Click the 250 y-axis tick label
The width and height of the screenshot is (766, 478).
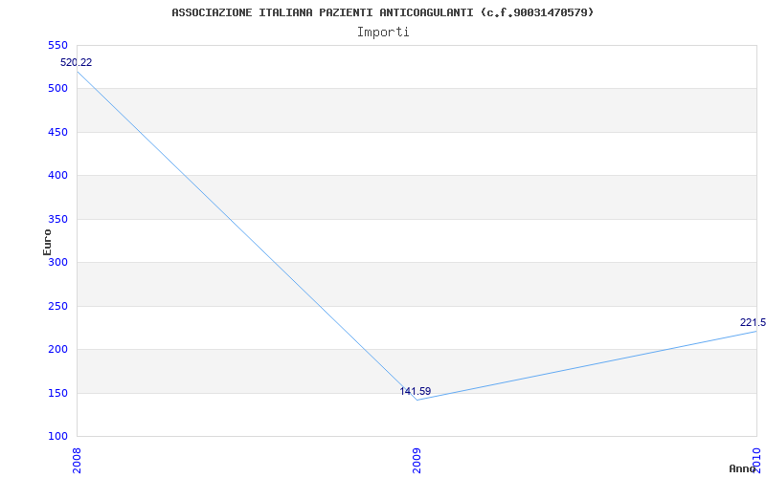point(57,306)
